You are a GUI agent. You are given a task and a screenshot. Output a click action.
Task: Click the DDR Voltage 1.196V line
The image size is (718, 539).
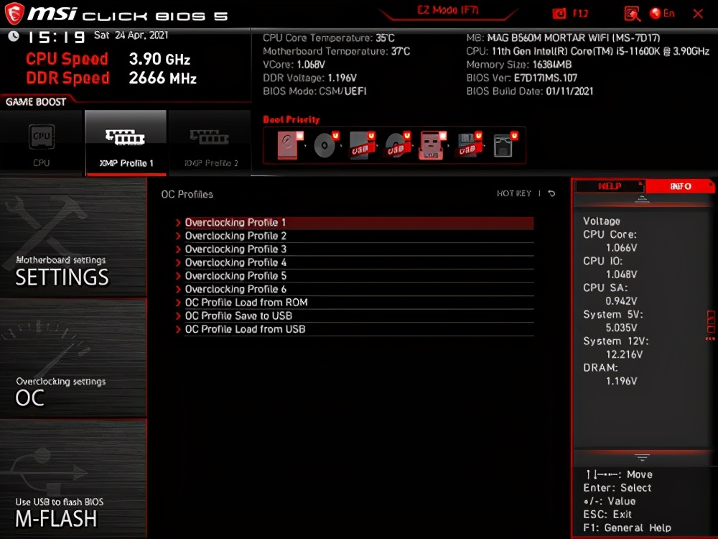coord(309,78)
